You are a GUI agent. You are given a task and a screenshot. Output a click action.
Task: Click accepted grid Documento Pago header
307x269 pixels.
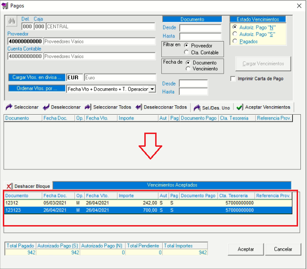tap(199, 195)
